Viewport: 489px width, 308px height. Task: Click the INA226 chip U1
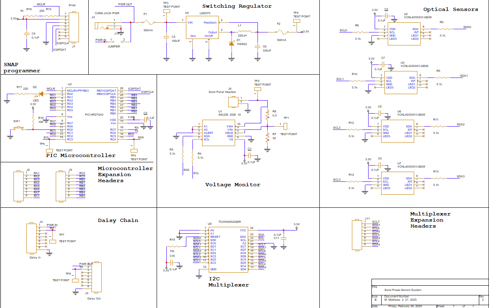point(219,133)
